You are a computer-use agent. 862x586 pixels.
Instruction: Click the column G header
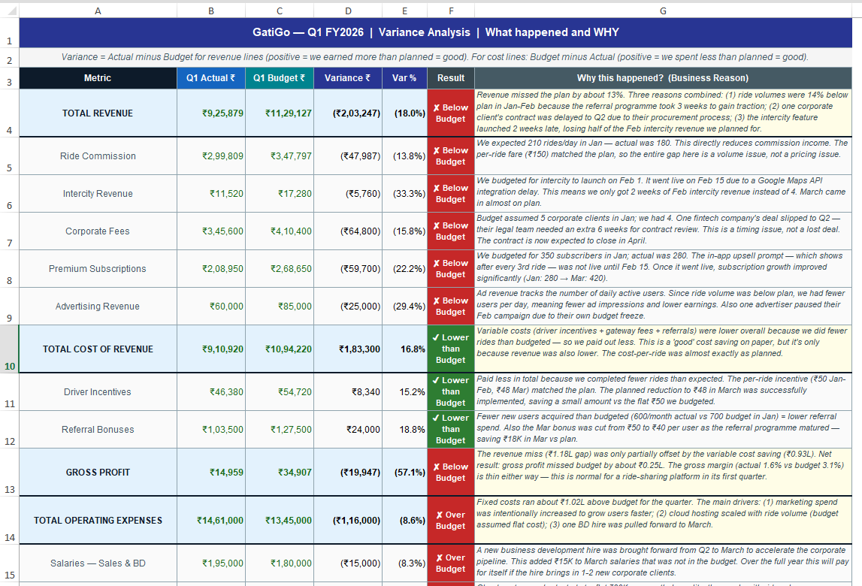click(x=663, y=11)
